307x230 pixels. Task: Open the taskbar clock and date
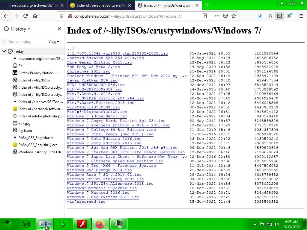click(x=292, y=224)
